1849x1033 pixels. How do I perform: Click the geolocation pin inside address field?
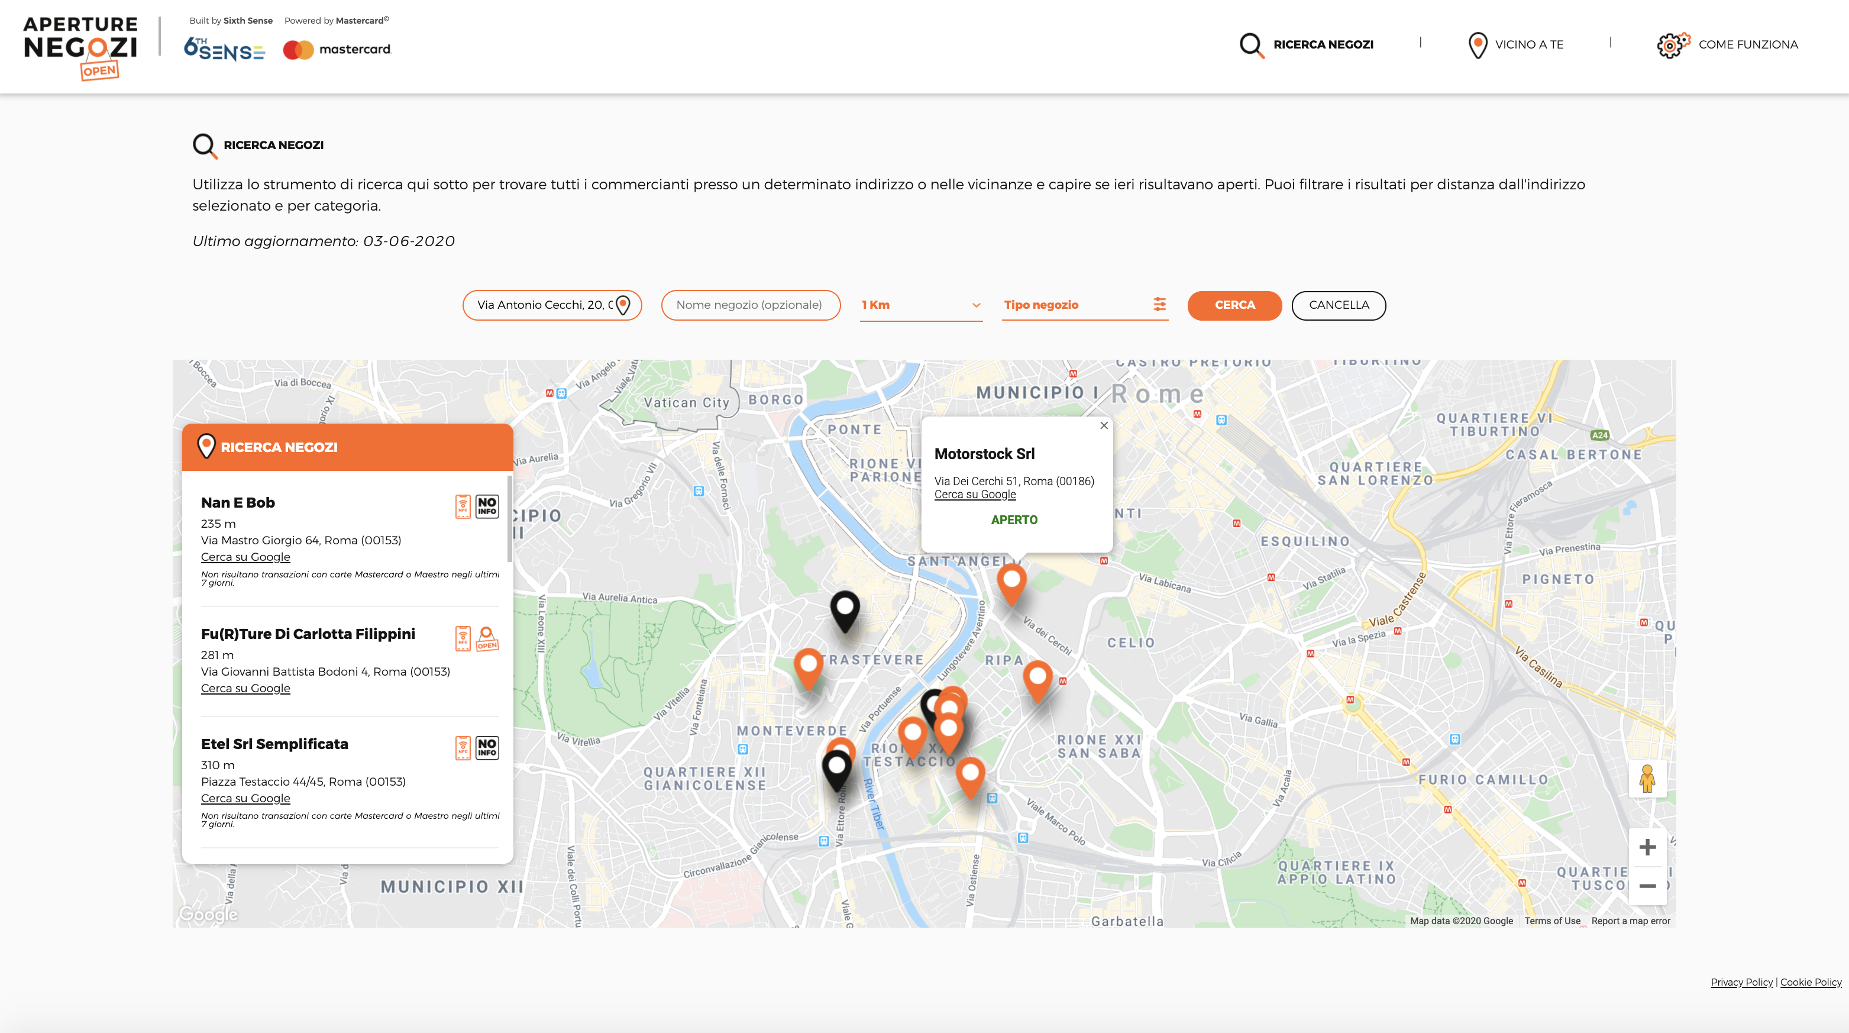(623, 305)
